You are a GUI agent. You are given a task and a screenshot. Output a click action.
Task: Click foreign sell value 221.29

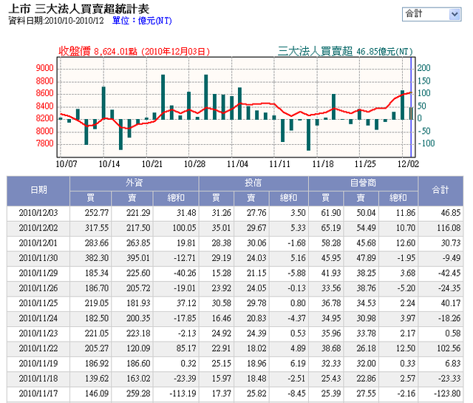(x=138, y=213)
